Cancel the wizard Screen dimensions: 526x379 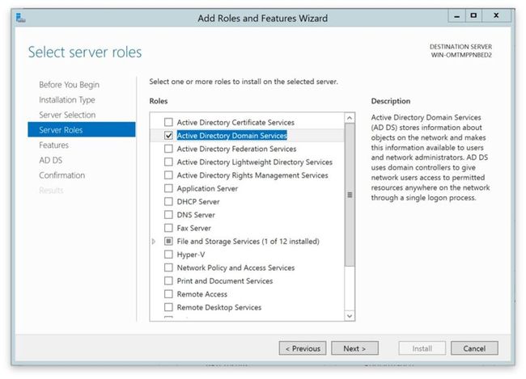click(x=474, y=348)
